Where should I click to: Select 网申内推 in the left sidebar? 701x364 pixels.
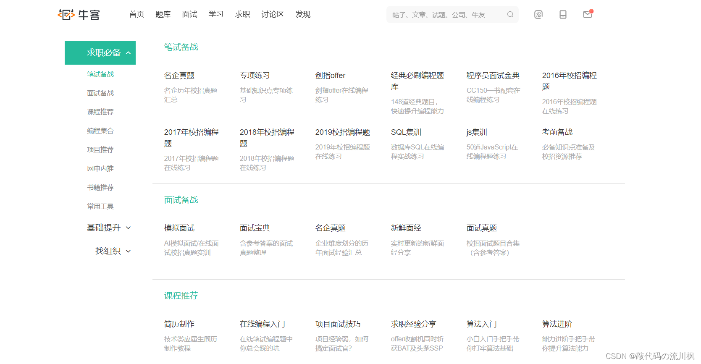(x=100, y=169)
